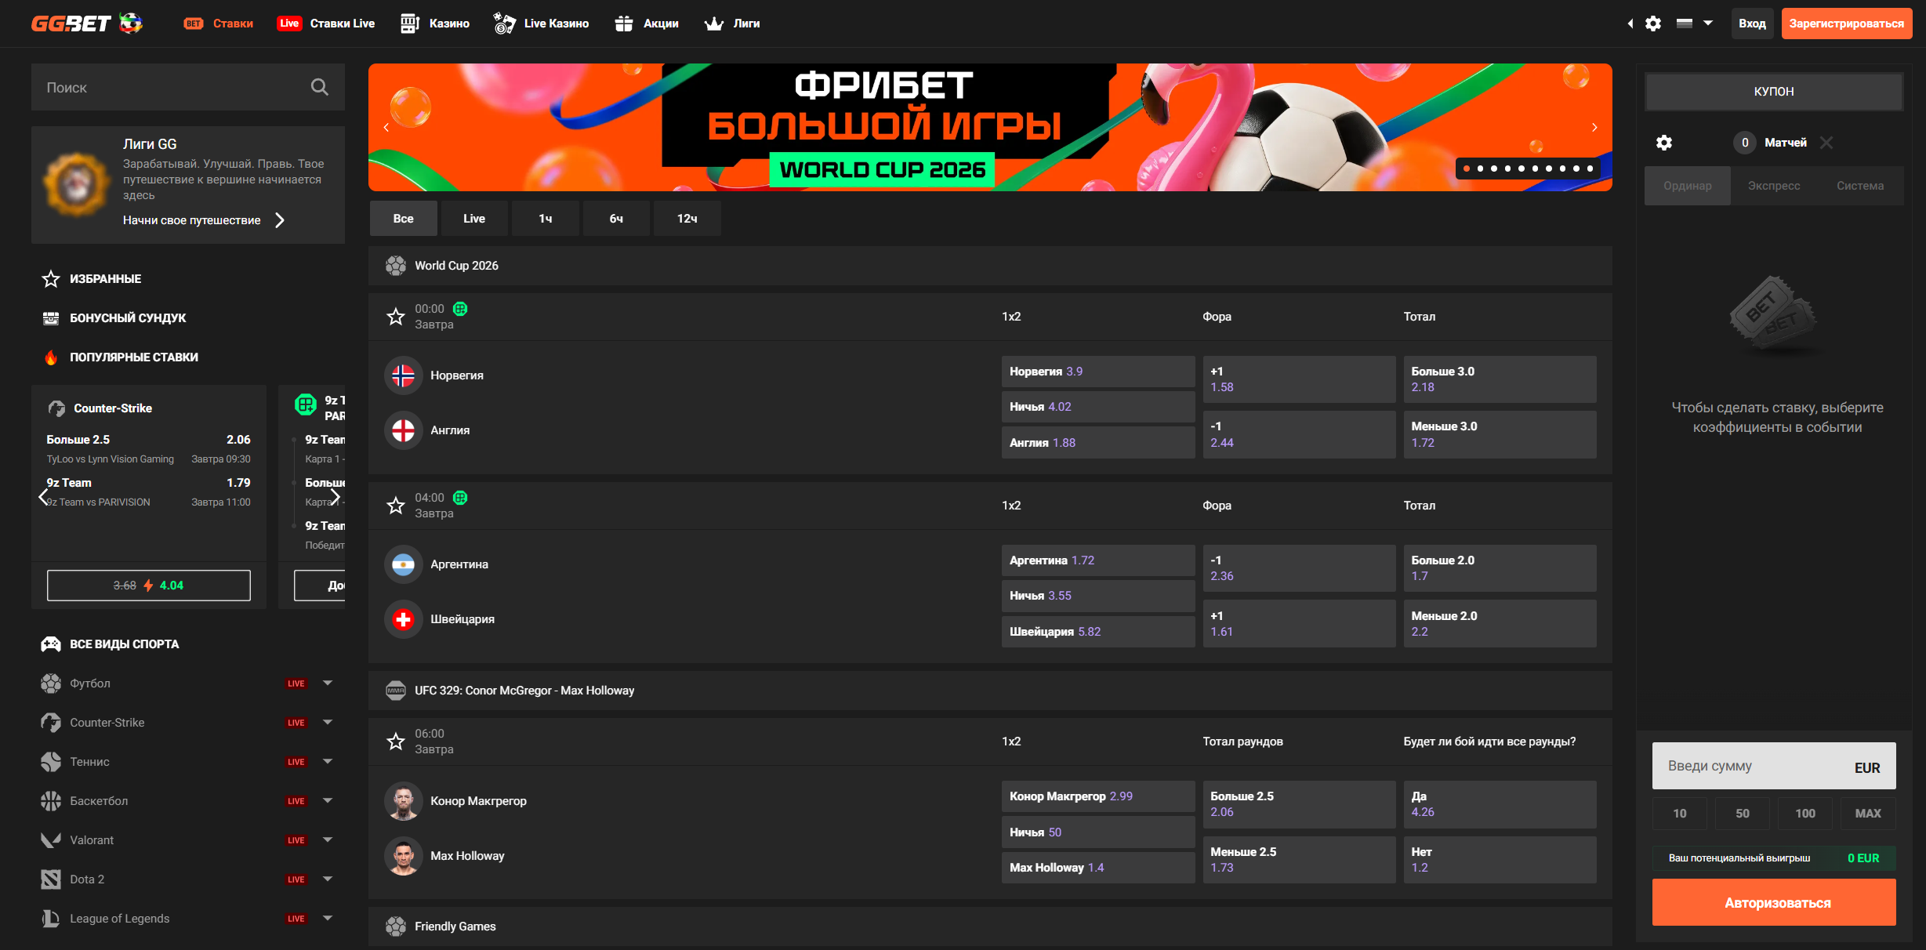The width and height of the screenshot is (1926, 950).
Task: Open the Ставки menu item
Action: (x=219, y=24)
